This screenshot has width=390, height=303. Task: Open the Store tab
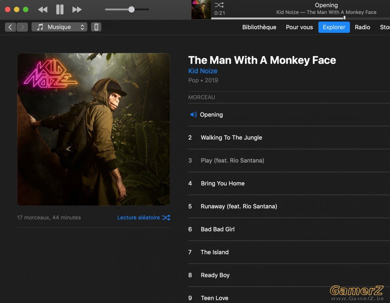click(385, 27)
